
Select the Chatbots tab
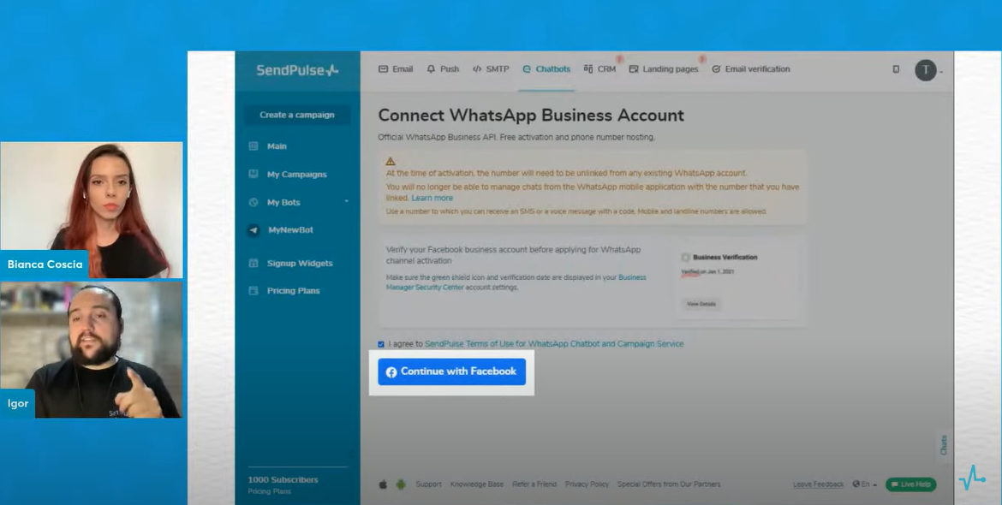click(546, 69)
